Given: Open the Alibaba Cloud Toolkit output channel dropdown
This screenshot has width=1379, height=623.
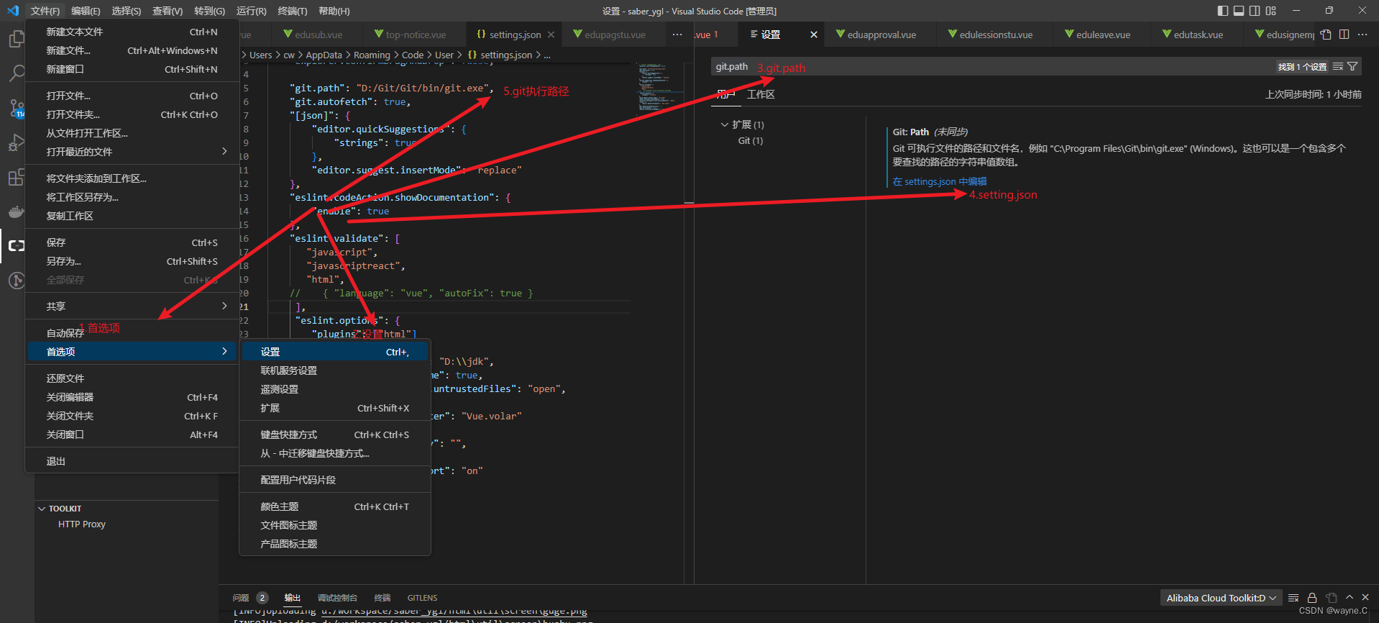Looking at the screenshot, I should [x=1221, y=598].
